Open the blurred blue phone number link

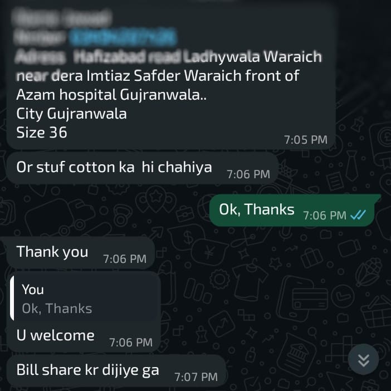click(123, 37)
